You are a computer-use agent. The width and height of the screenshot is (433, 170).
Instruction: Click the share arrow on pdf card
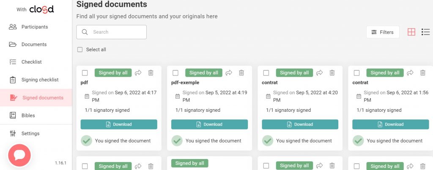click(138, 73)
